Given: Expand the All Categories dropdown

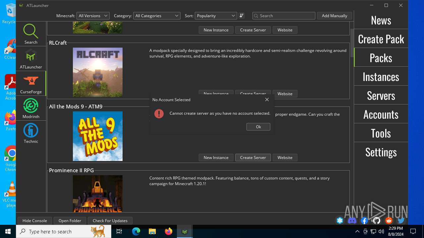Looking at the screenshot, I should pos(157,16).
